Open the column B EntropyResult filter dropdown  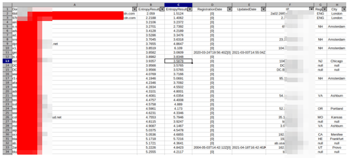(x=162, y=9)
